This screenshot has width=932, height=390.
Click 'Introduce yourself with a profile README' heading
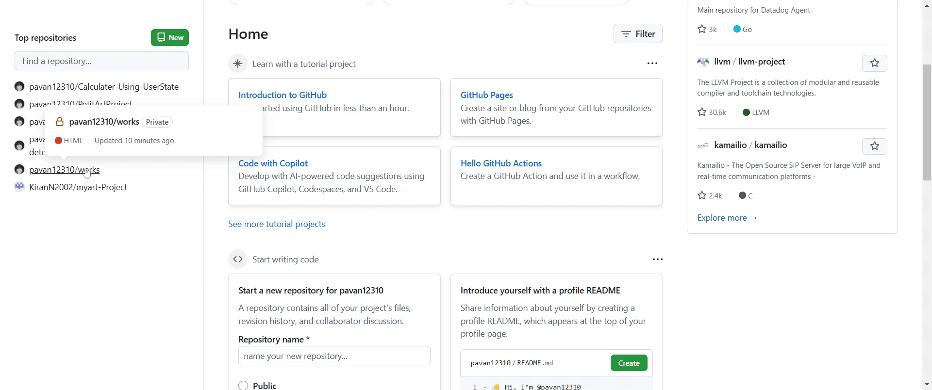click(540, 291)
